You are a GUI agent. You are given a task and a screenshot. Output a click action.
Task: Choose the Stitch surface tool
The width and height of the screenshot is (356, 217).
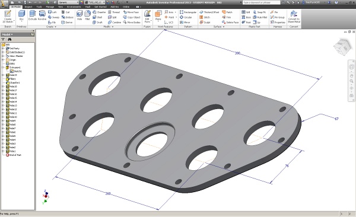(x=205, y=17)
